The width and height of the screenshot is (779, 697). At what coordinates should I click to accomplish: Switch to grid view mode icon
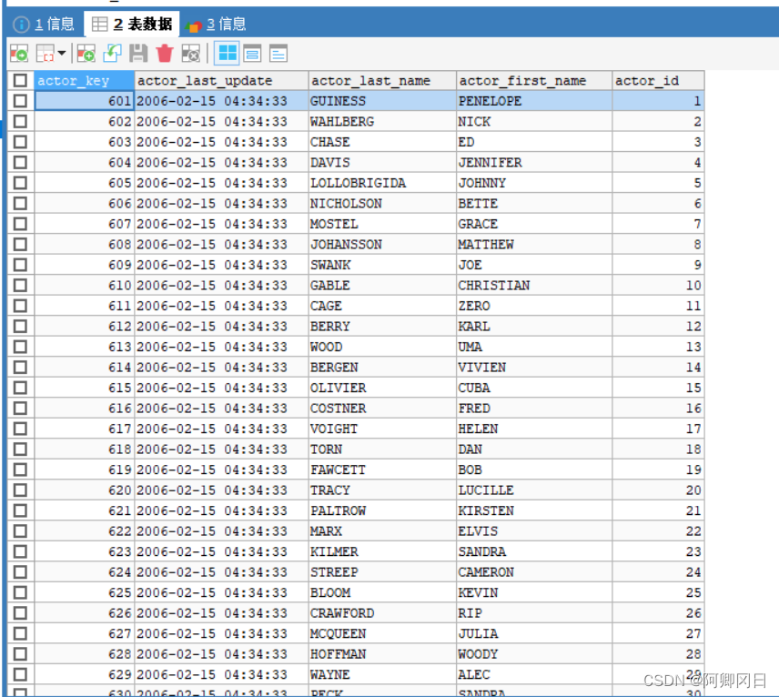coord(227,54)
